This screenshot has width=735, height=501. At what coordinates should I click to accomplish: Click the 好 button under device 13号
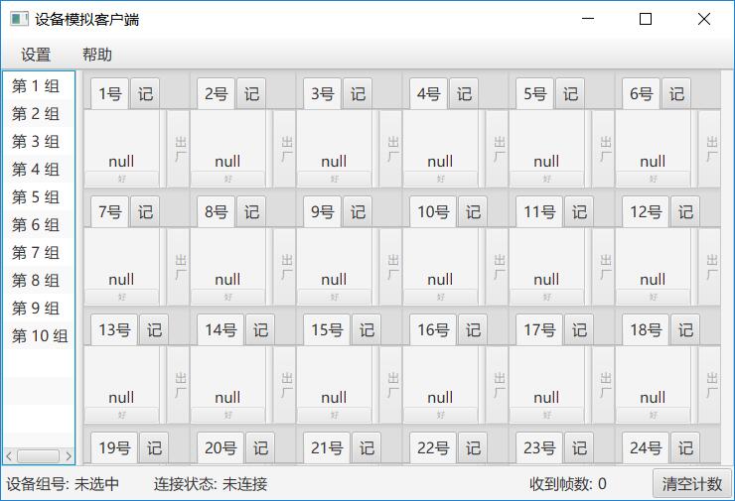(x=122, y=416)
